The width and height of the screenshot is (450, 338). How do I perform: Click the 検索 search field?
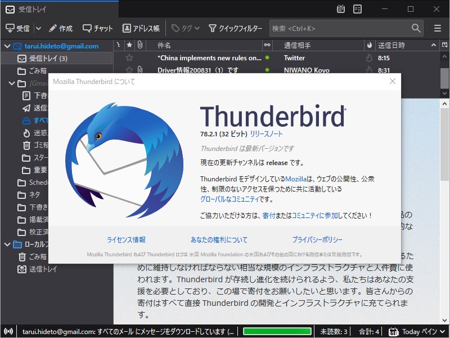[343, 28]
